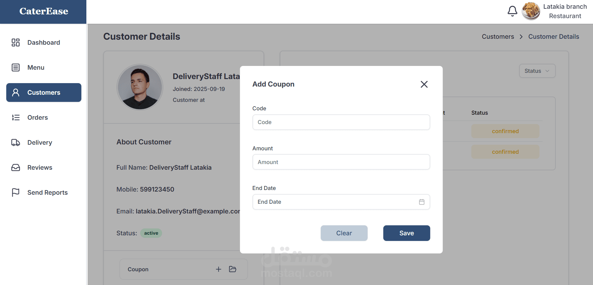Expand the Status filter dropdown
This screenshot has width=593, height=285.
[x=537, y=71]
